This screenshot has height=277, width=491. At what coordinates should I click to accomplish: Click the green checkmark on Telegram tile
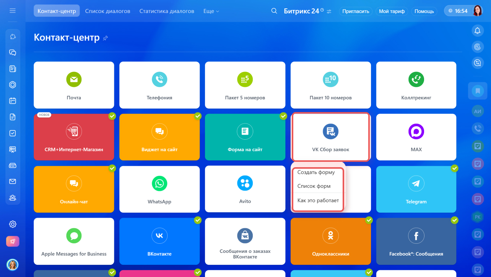(455, 168)
